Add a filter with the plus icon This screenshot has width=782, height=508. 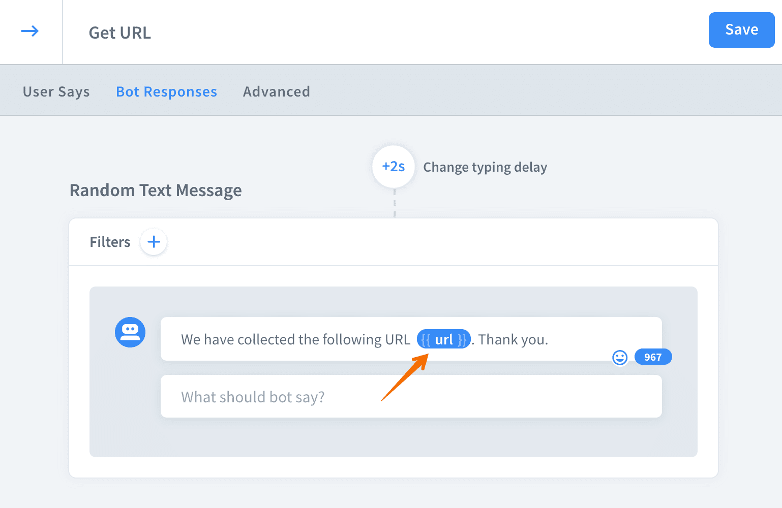coord(154,242)
